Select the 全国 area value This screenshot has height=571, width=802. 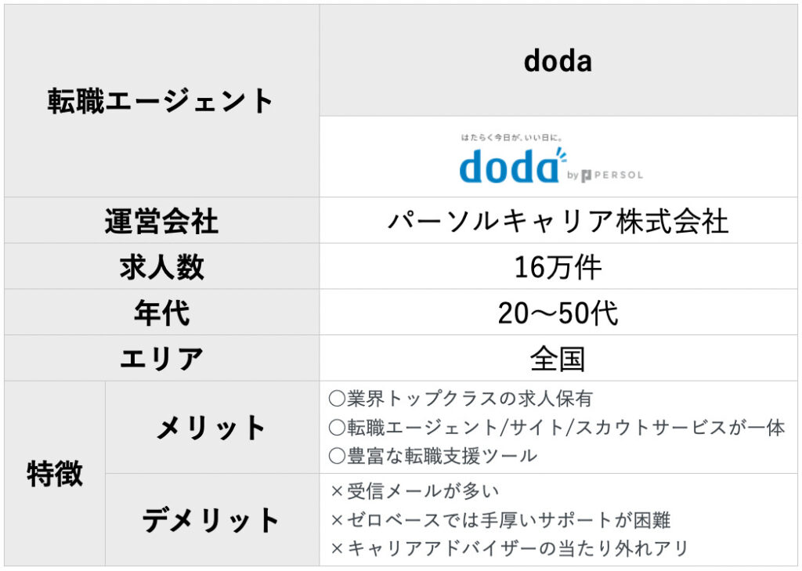[x=558, y=359]
